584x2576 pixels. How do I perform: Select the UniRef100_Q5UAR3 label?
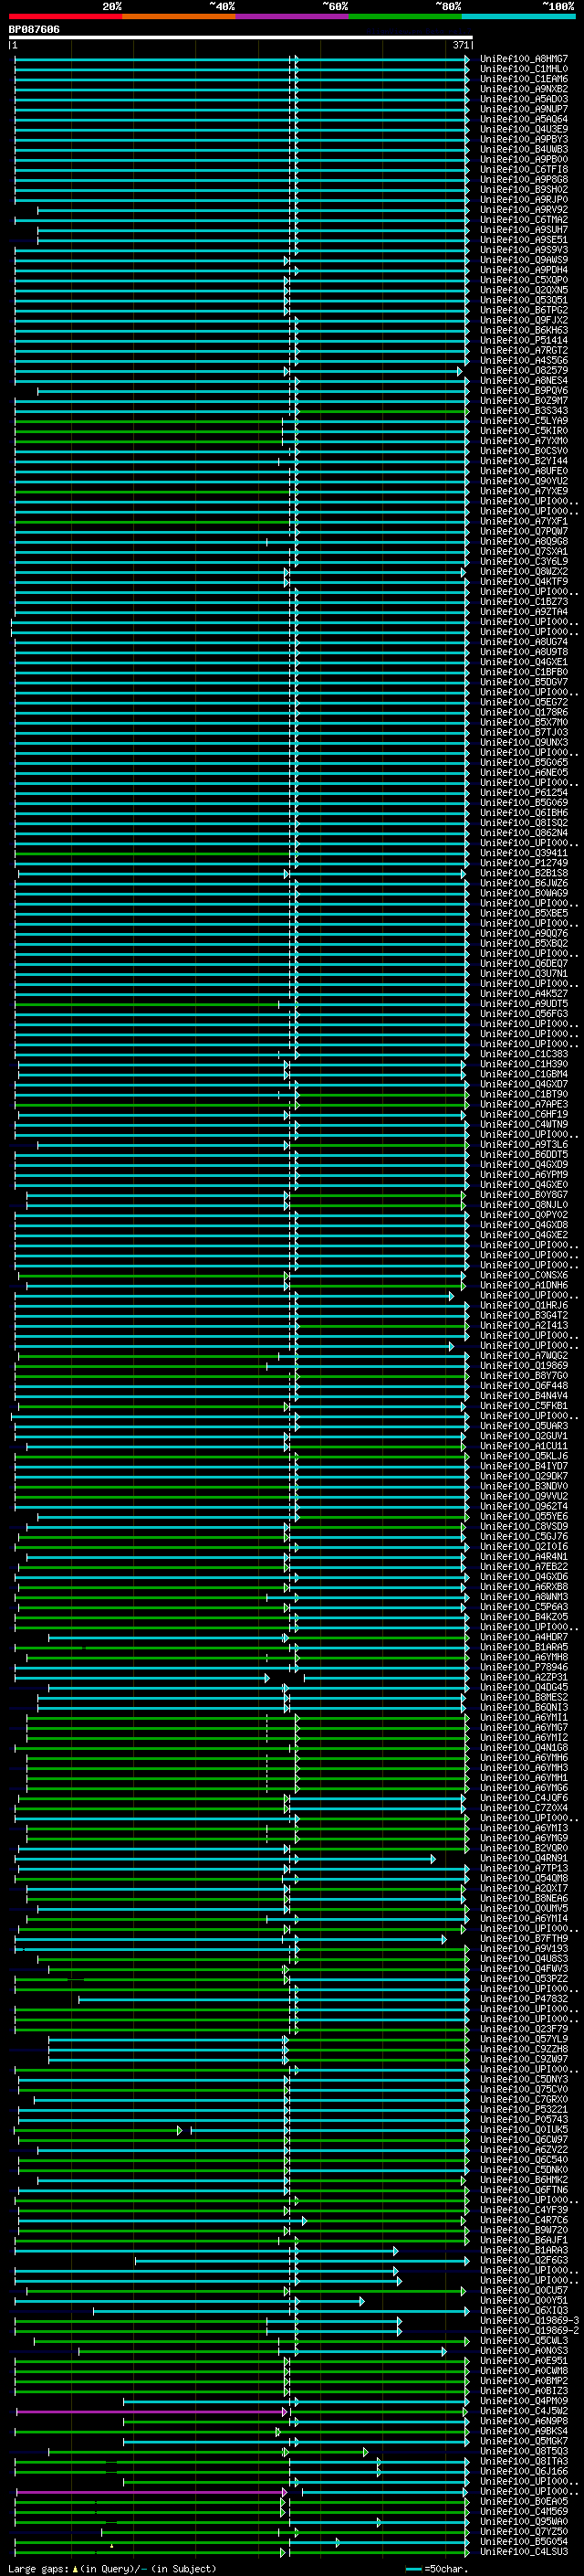coord(523,1426)
